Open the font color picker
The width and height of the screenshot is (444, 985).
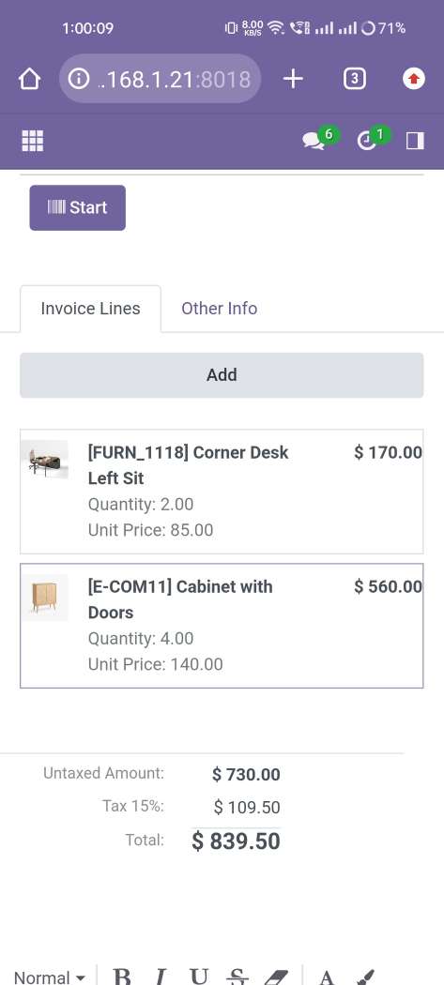click(326, 976)
